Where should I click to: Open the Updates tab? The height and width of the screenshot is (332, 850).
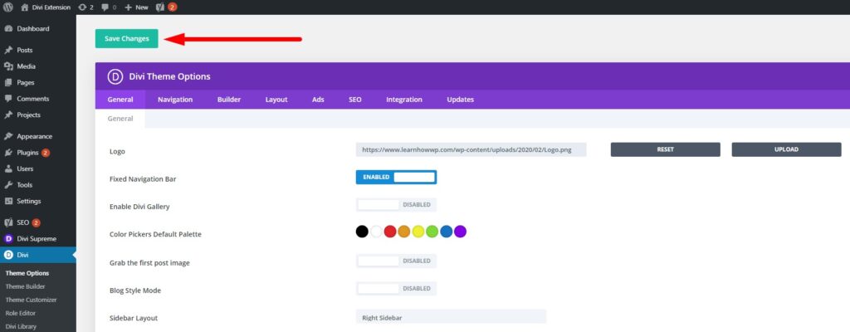point(460,100)
